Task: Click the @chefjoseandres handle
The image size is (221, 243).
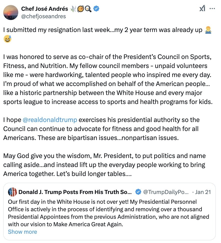Action: click(43, 16)
